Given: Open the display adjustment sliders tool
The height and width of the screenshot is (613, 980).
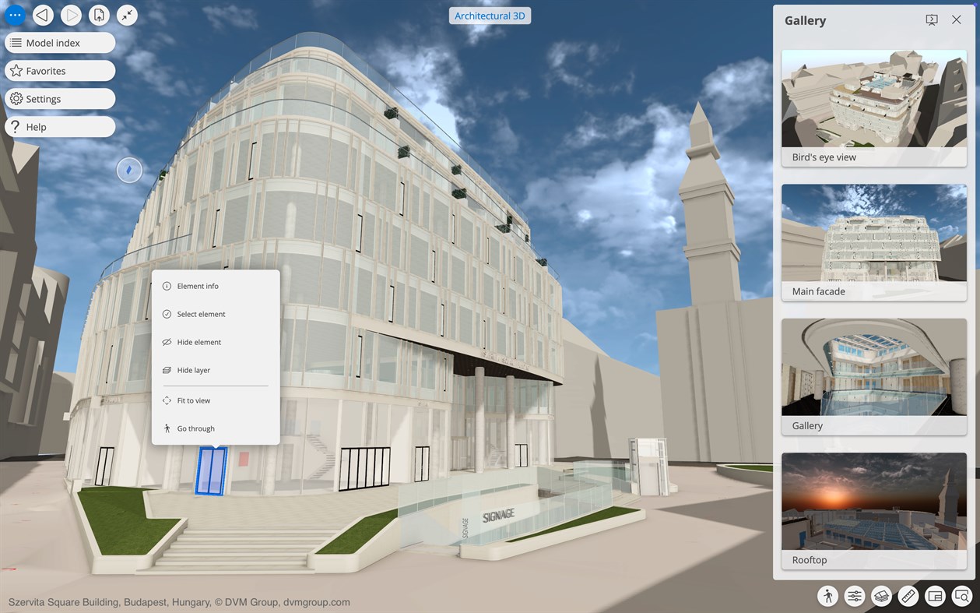Looking at the screenshot, I should pyautogui.click(x=854, y=596).
